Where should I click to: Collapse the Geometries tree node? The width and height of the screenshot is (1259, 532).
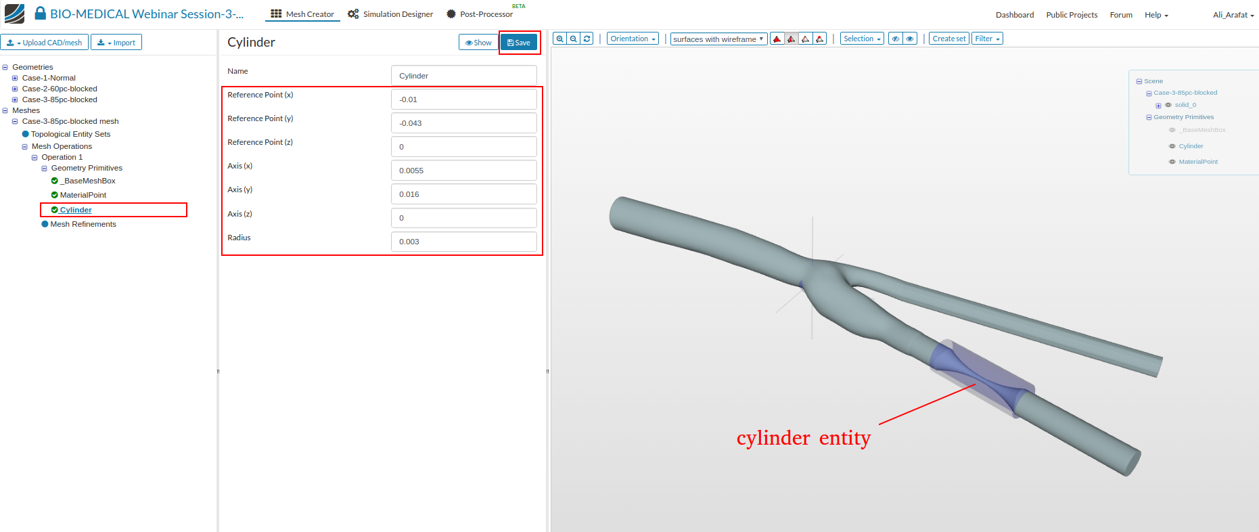tap(5, 67)
